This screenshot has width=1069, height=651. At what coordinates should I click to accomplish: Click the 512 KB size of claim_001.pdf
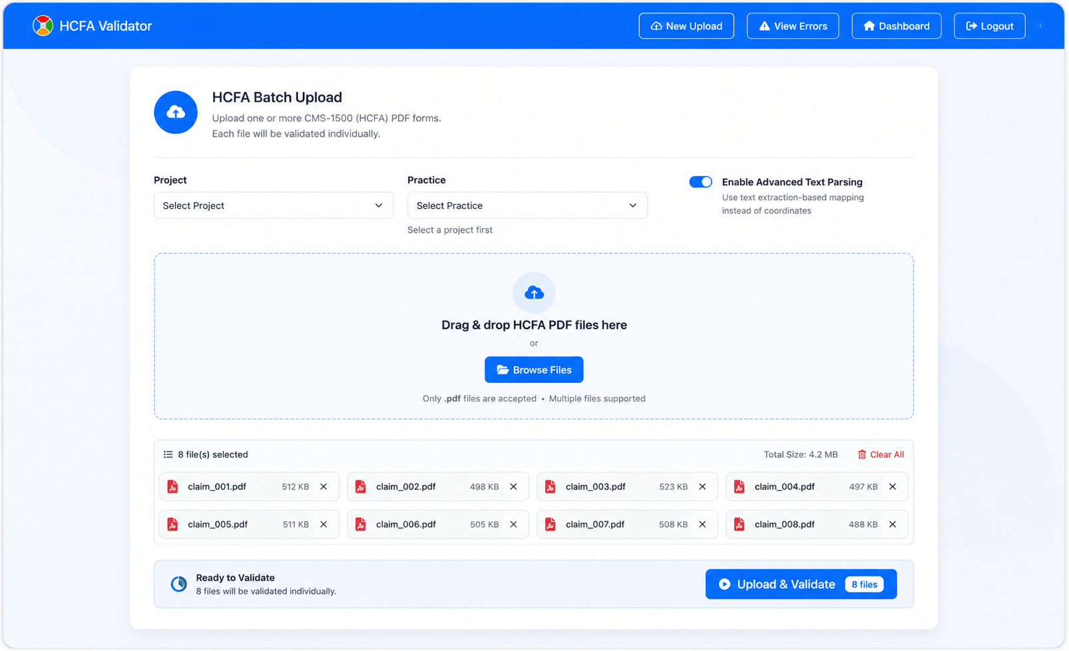[x=296, y=487]
